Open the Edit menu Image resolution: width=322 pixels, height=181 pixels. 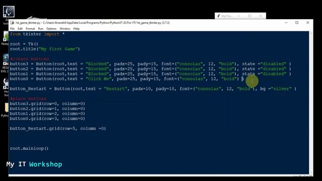point(20,29)
